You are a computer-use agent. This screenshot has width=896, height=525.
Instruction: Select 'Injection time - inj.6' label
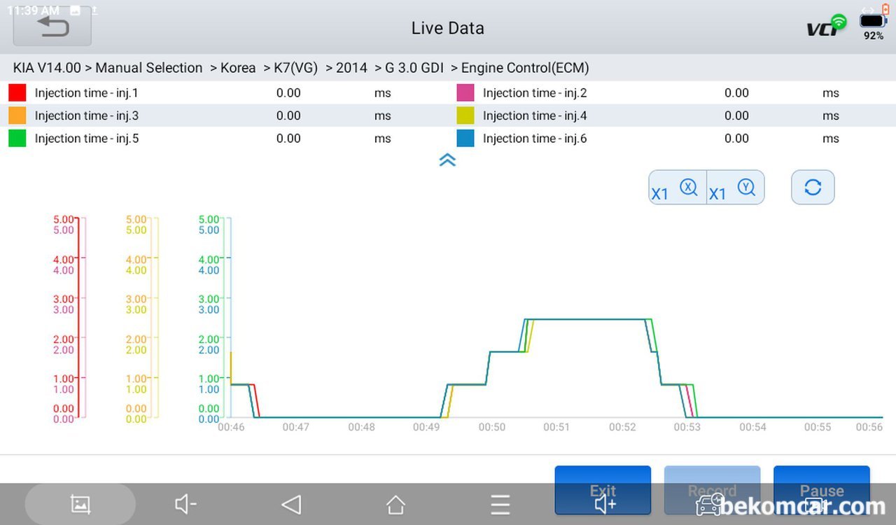[x=535, y=139]
